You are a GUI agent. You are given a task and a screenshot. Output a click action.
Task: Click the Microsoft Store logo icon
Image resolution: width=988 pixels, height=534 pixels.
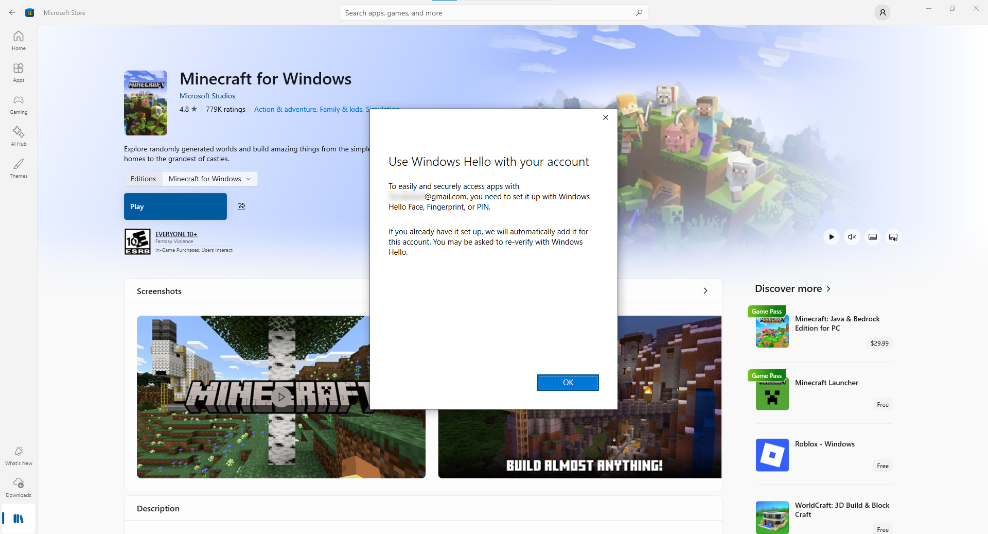click(x=30, y=13)
